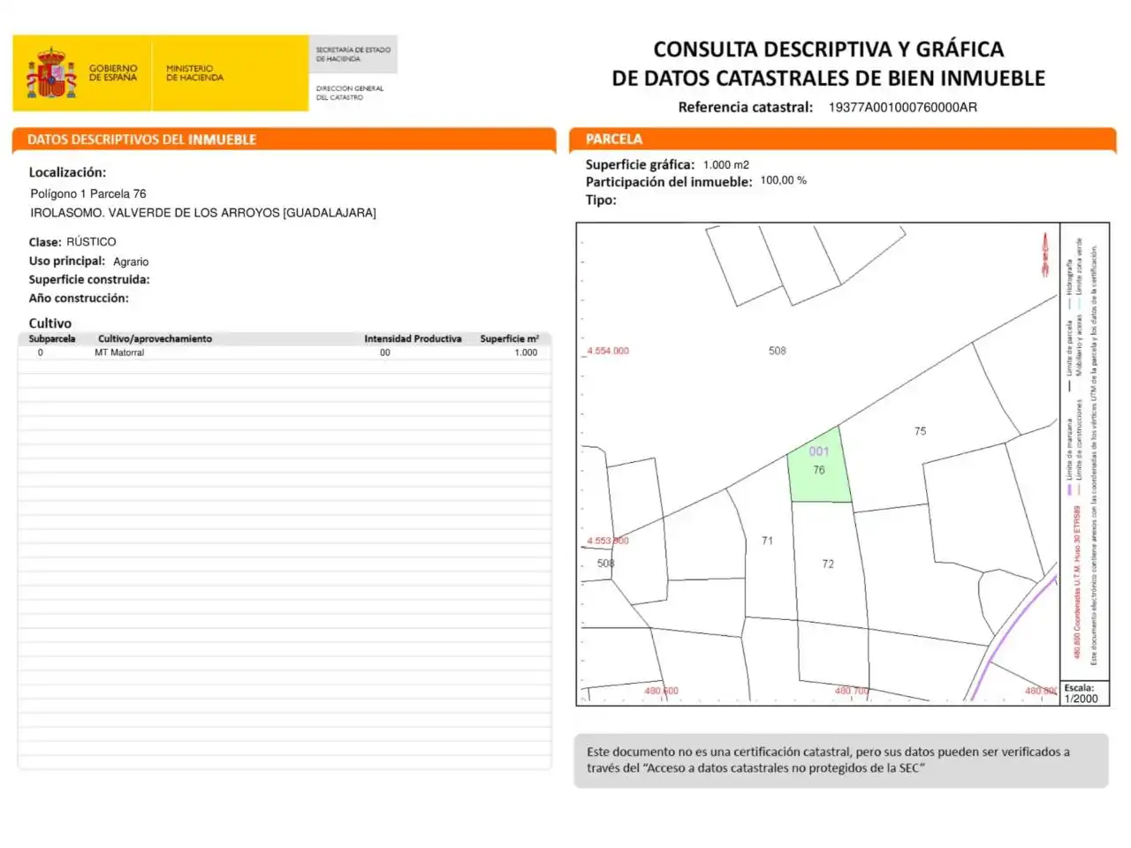Click the 'Cultivo' section heading
Viewport: 1131px width, 848px height.
click(50, 323)
